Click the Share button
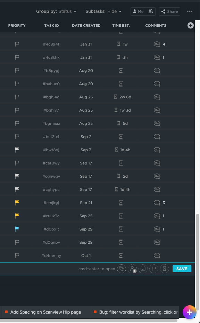 pos(169,11)
